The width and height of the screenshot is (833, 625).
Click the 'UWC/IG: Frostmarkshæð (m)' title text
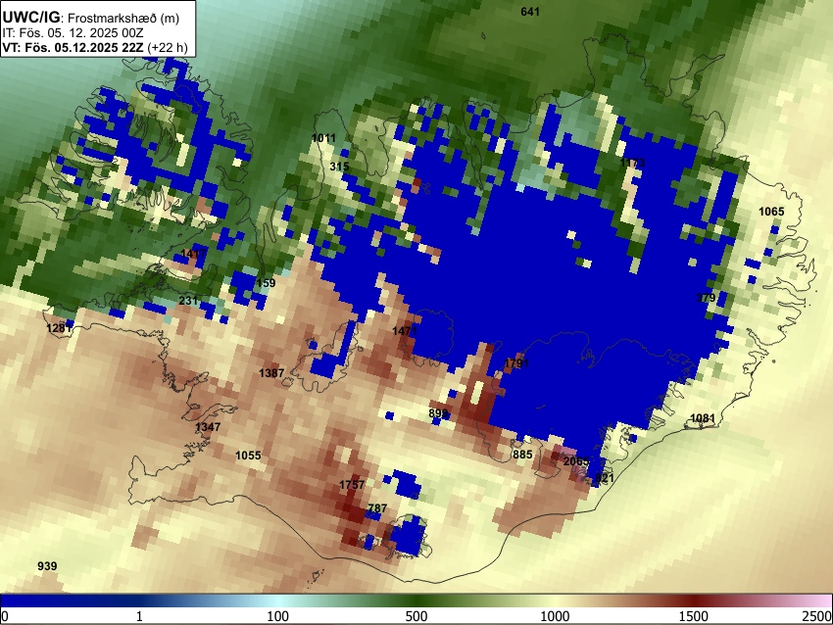click(91, 18)
